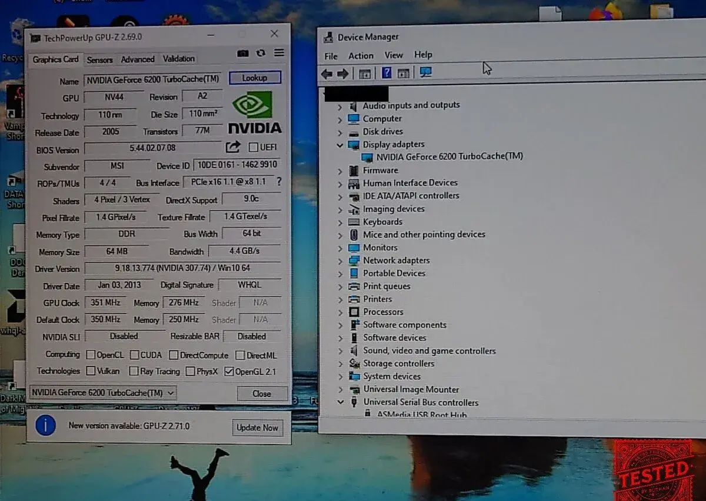Viewport: 706px width, 501px height.
Task: Expand the Computer node
Action: tap(340, 119)
